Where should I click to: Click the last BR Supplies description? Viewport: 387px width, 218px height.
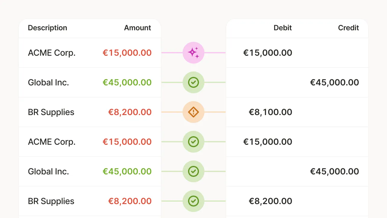tap(51, 201)
